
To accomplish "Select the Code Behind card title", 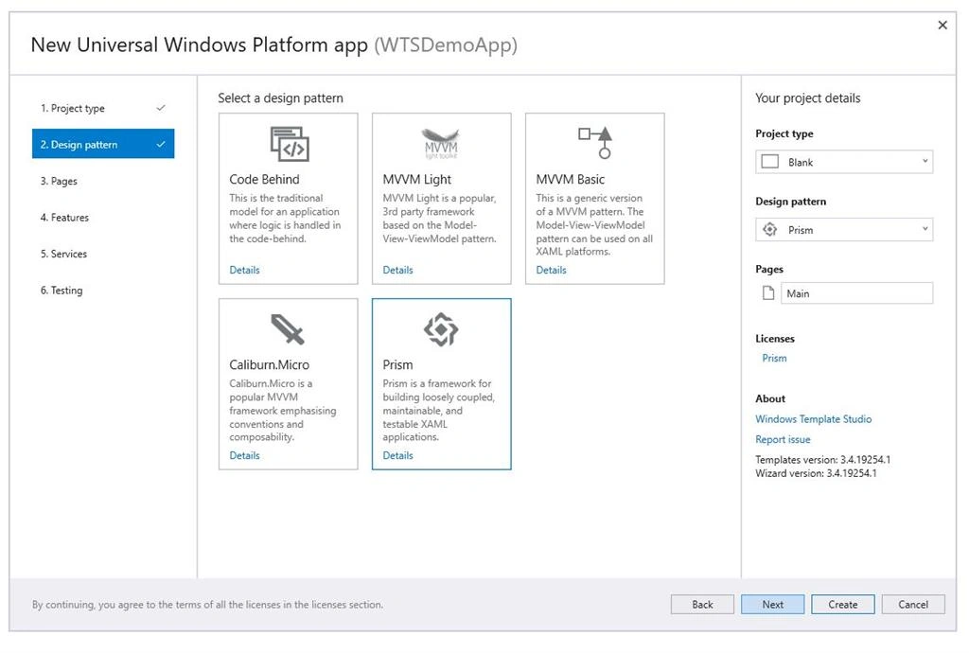I will click(x=265, y=179).
